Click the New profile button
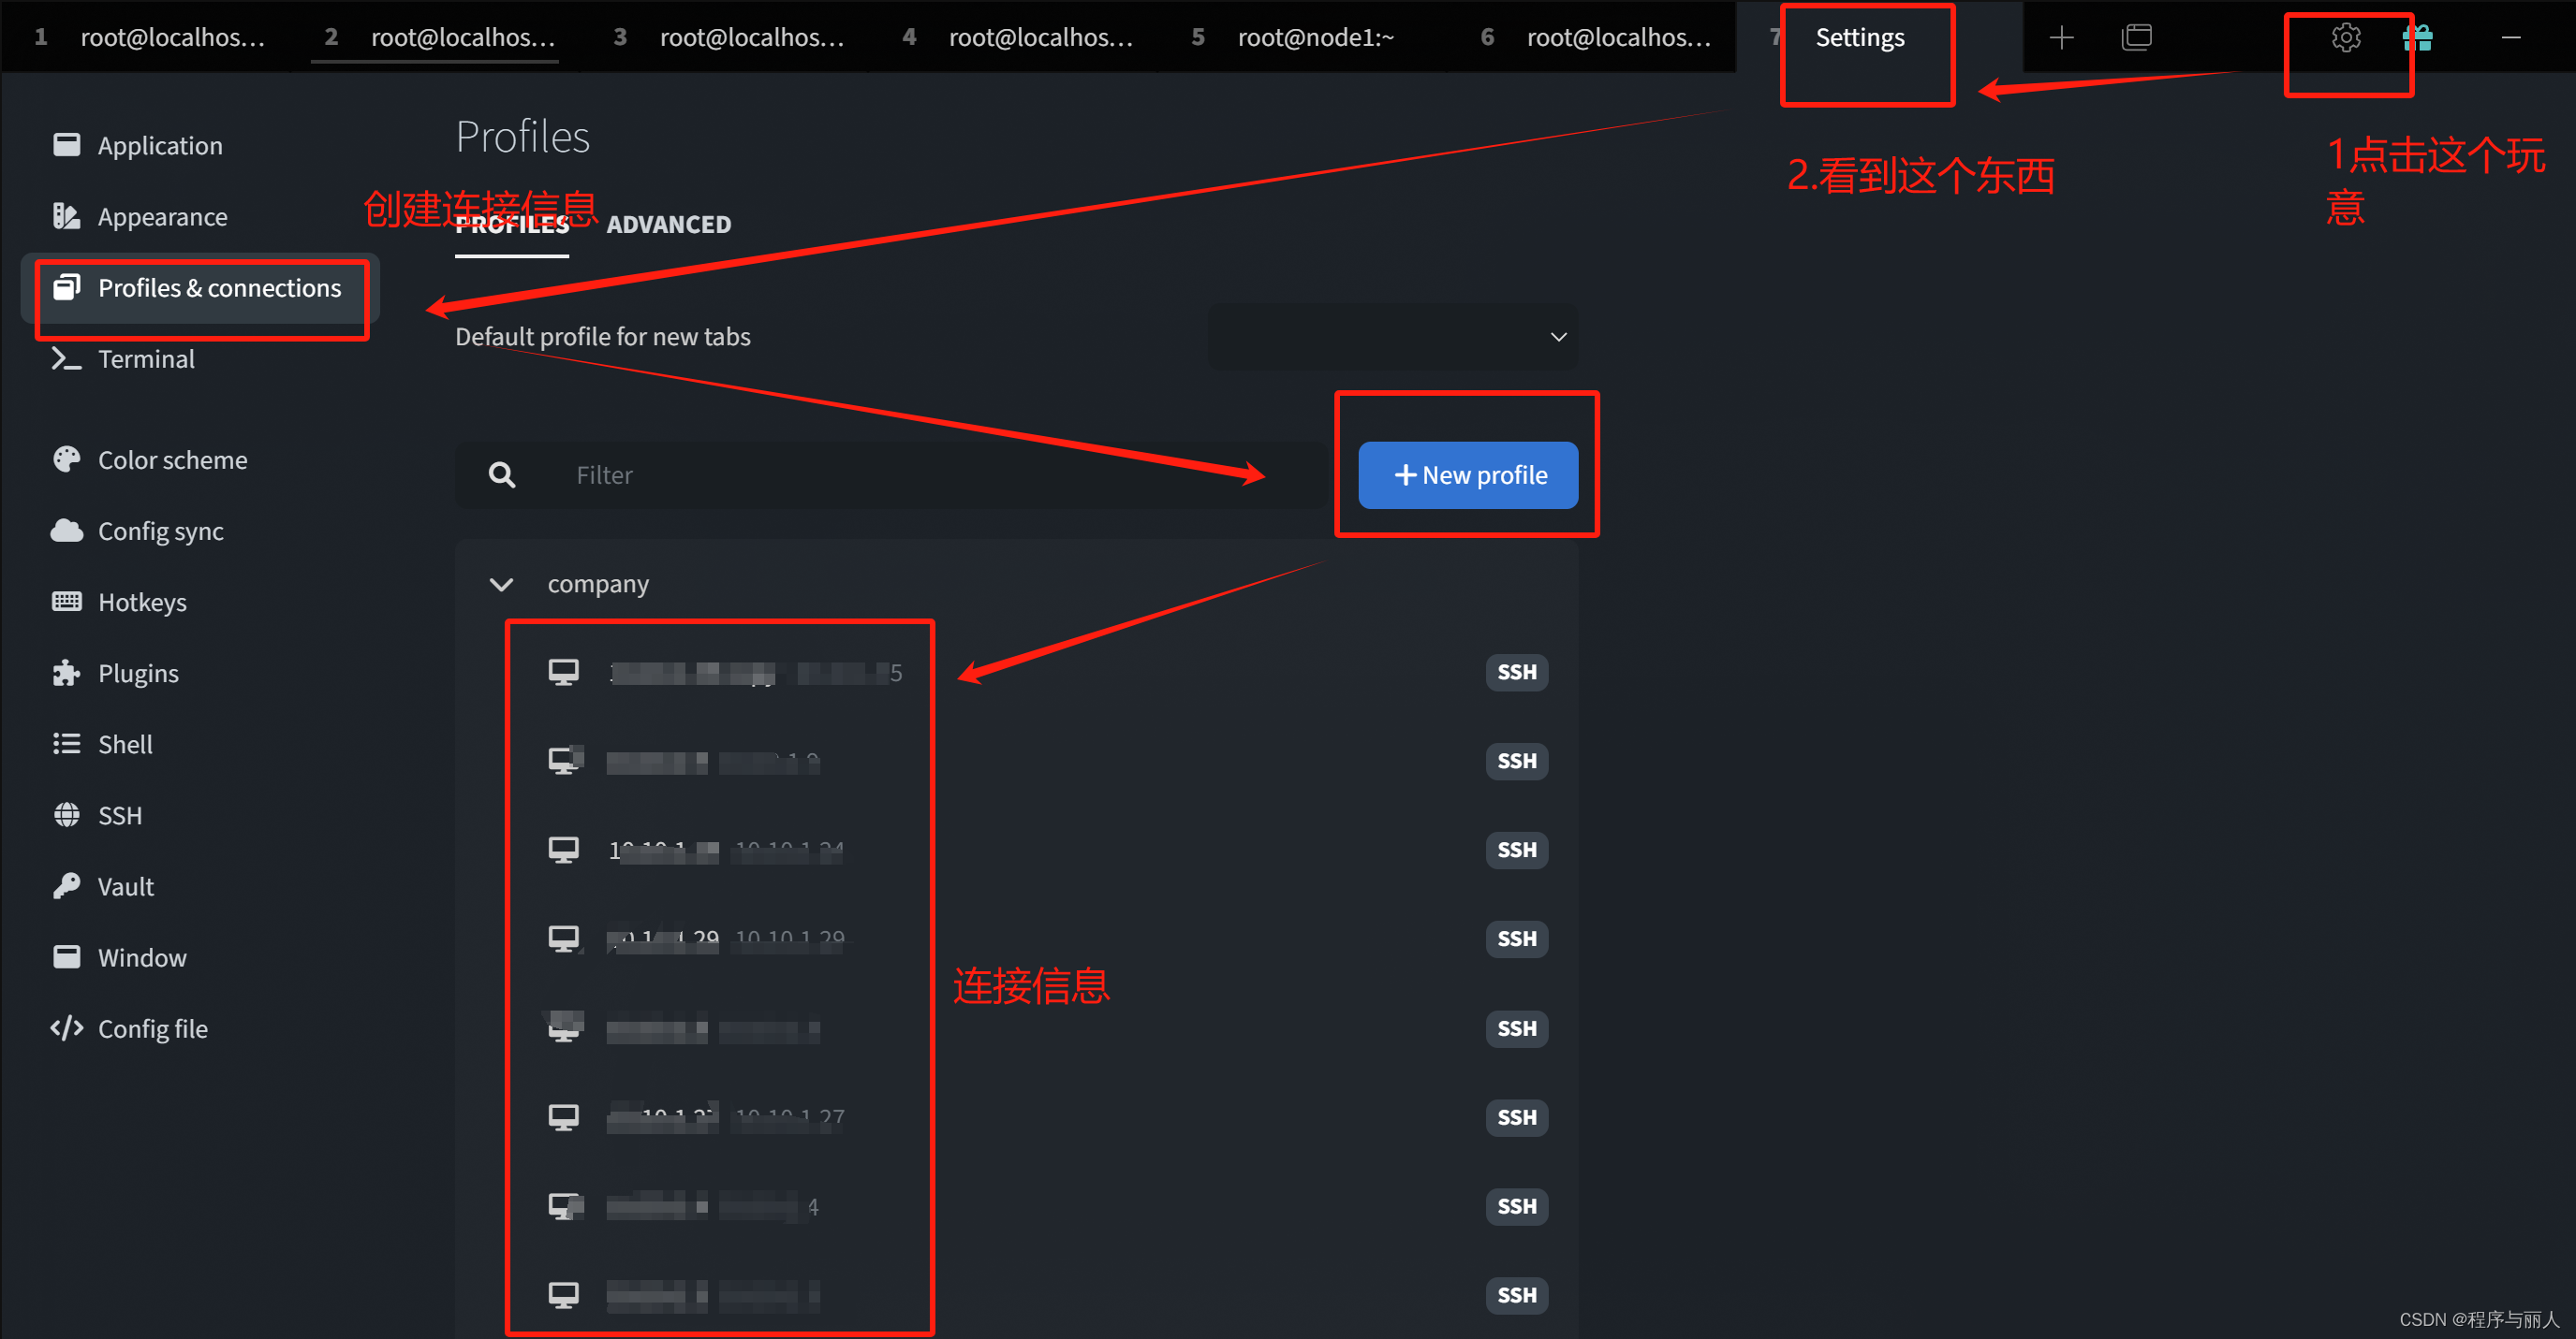The height and width of the screenshot is (1339, 2576). [1470, 474]
